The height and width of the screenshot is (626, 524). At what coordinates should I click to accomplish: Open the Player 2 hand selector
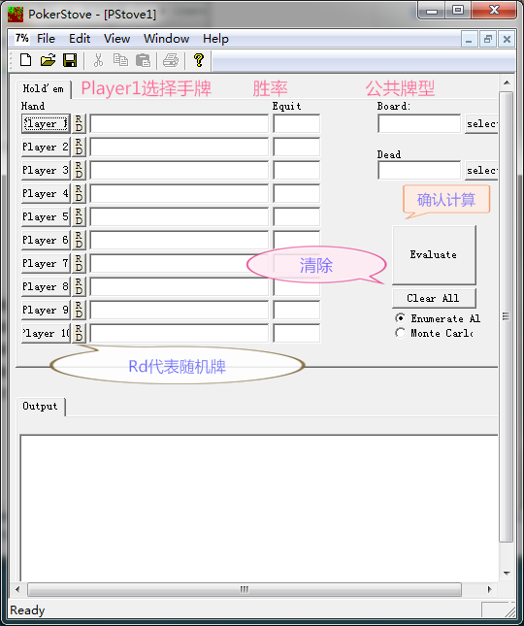46,147
